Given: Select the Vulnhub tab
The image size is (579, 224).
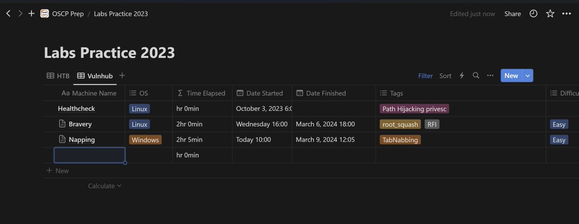Looking at the screenshot, I should click(x=96, y=76).
